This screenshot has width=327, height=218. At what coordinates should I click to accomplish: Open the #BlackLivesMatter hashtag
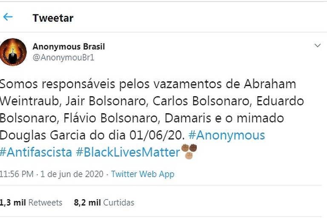point(128,152)
